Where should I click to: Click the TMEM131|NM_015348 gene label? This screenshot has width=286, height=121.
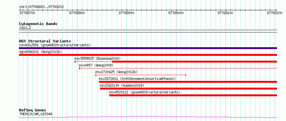pyautogui.click(x=36, y=114)
